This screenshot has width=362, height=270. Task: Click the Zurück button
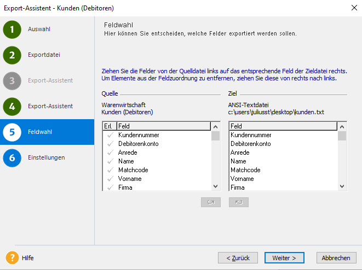point(238,257)
